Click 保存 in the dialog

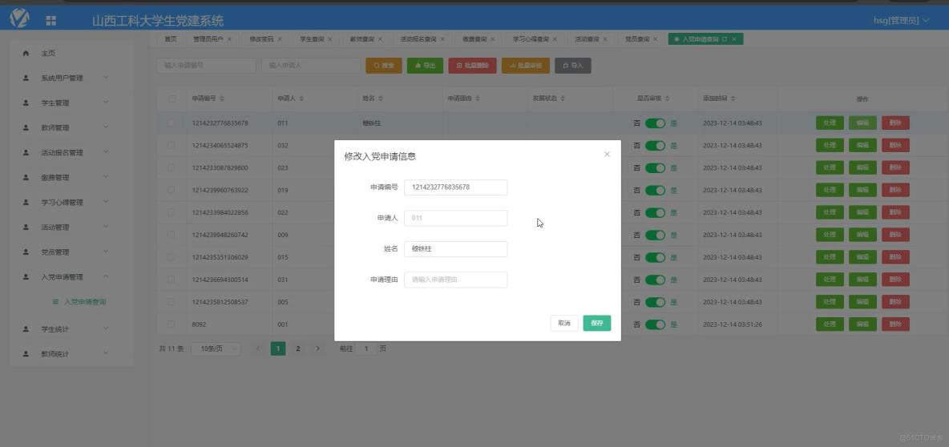pyautogui.click(x=597, y=323)
